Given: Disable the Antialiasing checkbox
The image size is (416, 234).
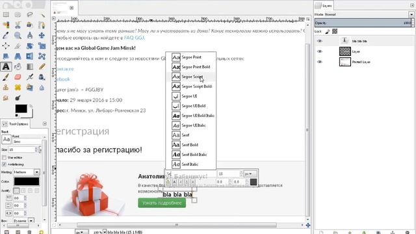Looking at the screenshot, I should click(x=4, y=164).
